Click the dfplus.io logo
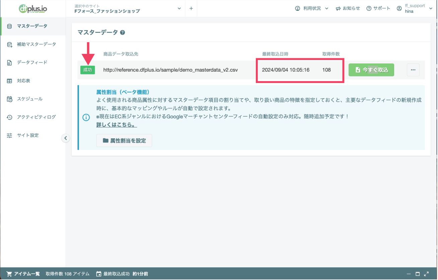 click(x=33, y=8)
